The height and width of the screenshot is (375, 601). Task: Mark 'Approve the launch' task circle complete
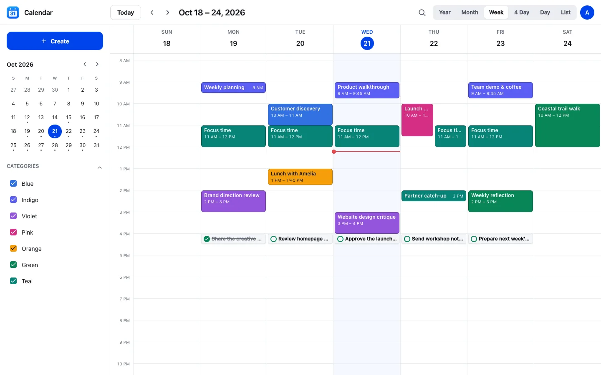tap(340, 239)
